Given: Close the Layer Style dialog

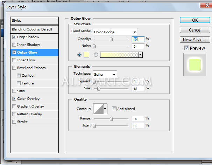Looking at the screenshot, I should click(x=207, y=5).
